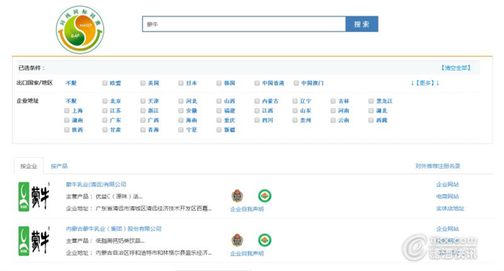Image resolution: width=504 pixels, height=271 pixels.
Task: Click customs badge icon in 内蒙古蒙牛乳业 row
Action: (237, 240)
